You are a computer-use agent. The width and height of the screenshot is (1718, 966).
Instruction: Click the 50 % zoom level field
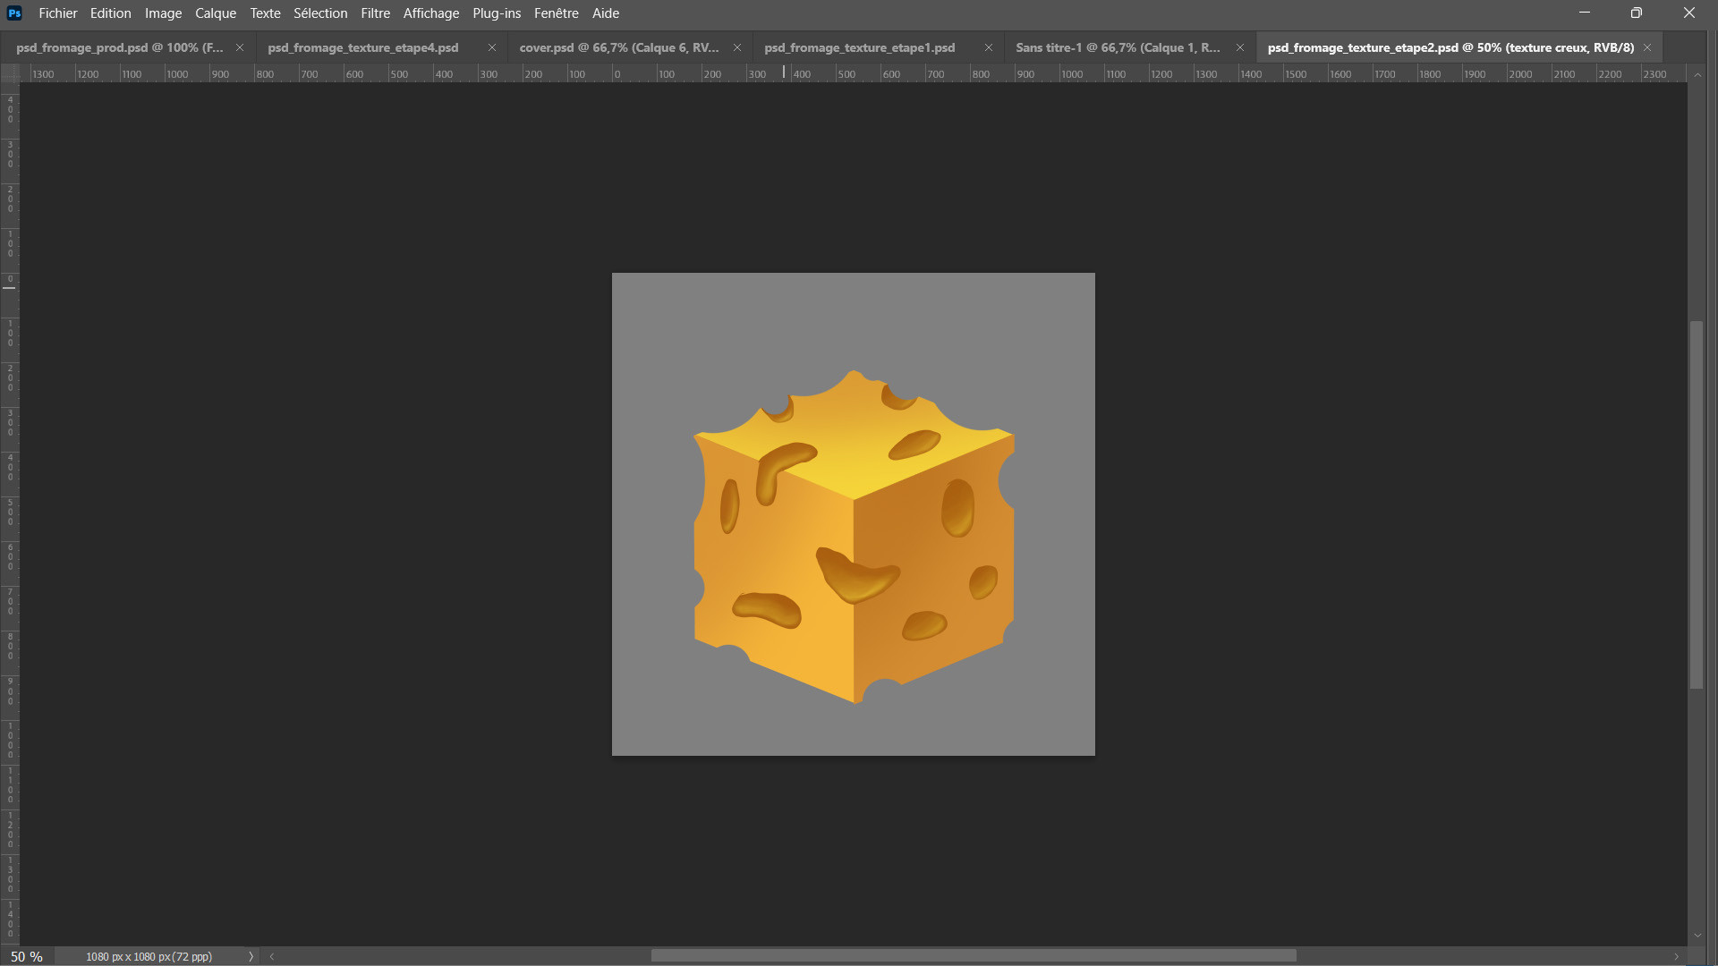click(x=27, y=956)
